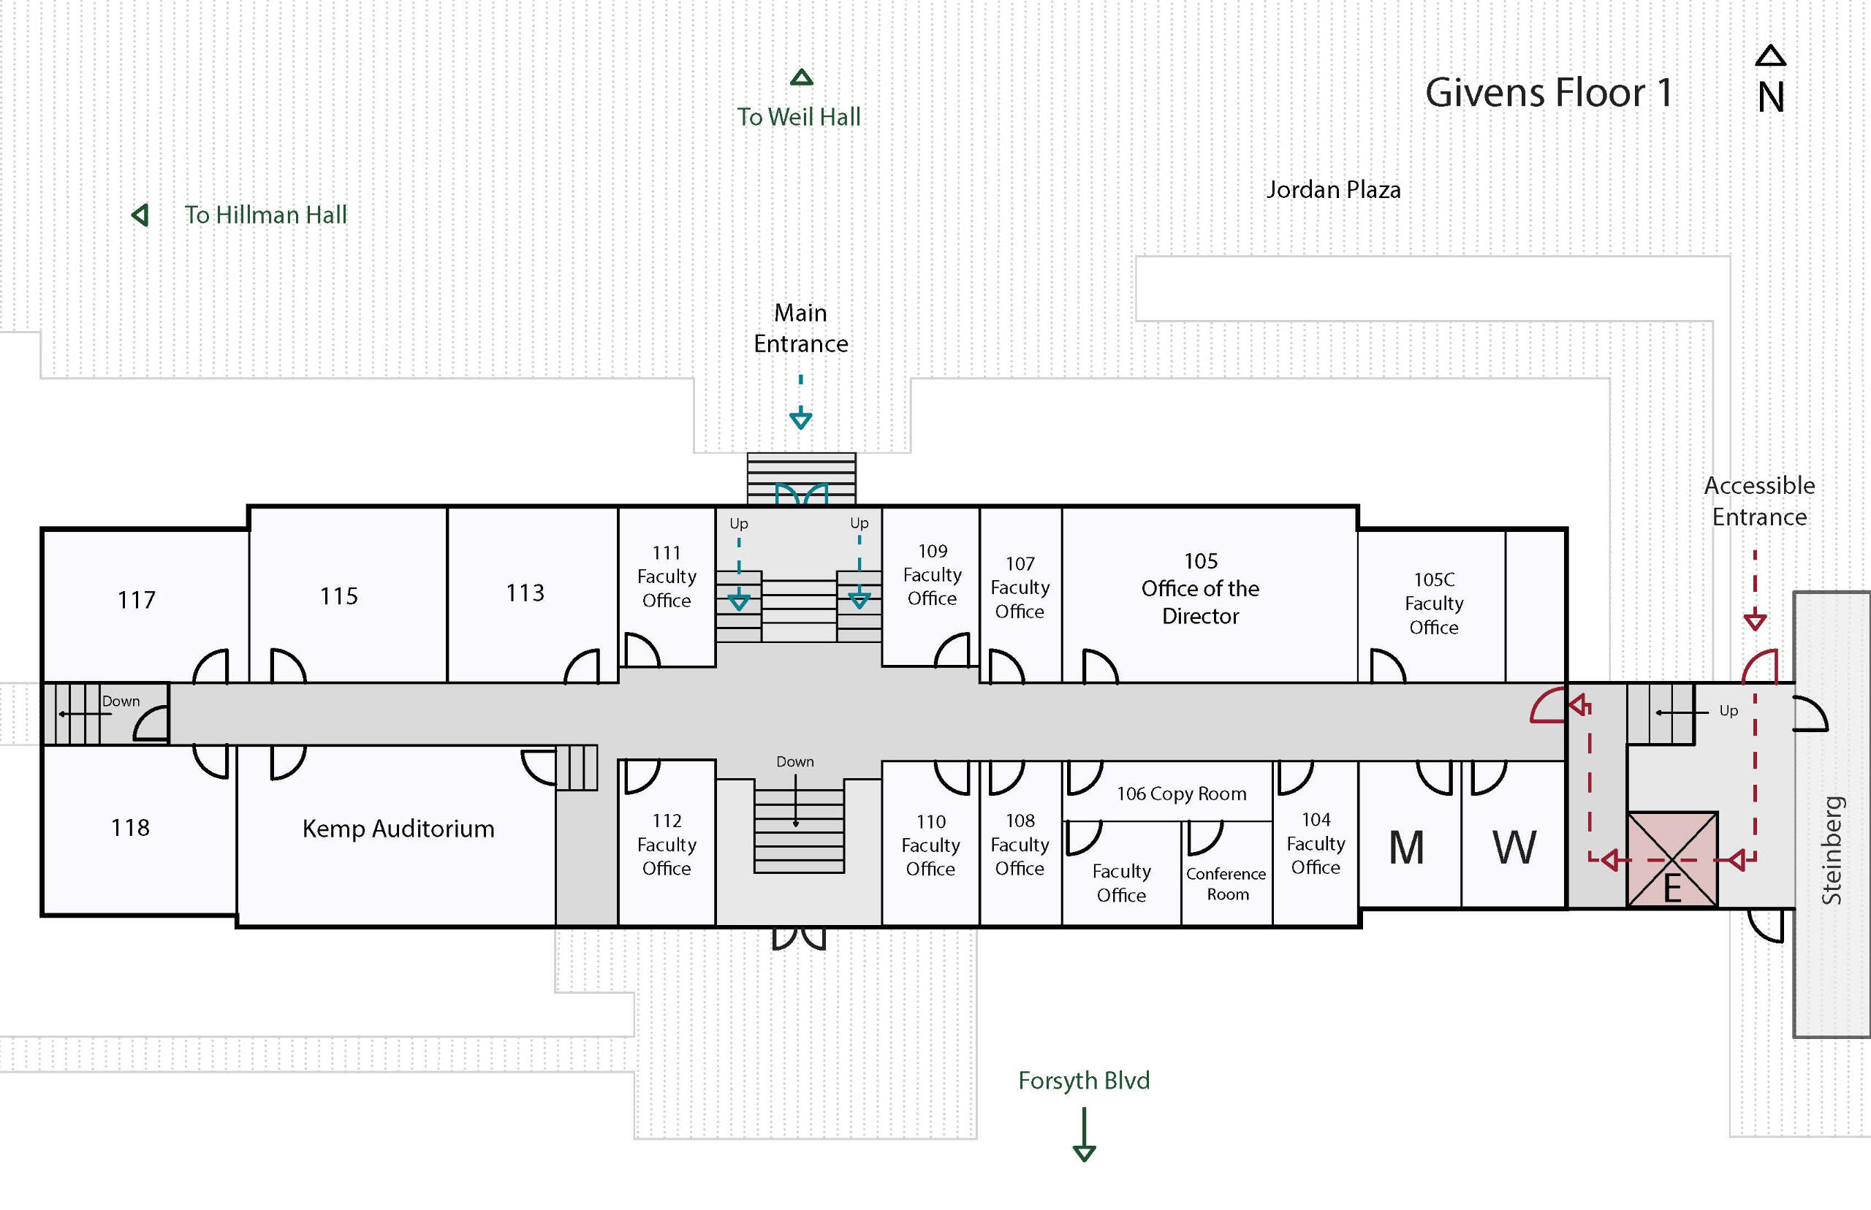
Task: Click the women's restroom W symbol
Action: (1514, 848)
